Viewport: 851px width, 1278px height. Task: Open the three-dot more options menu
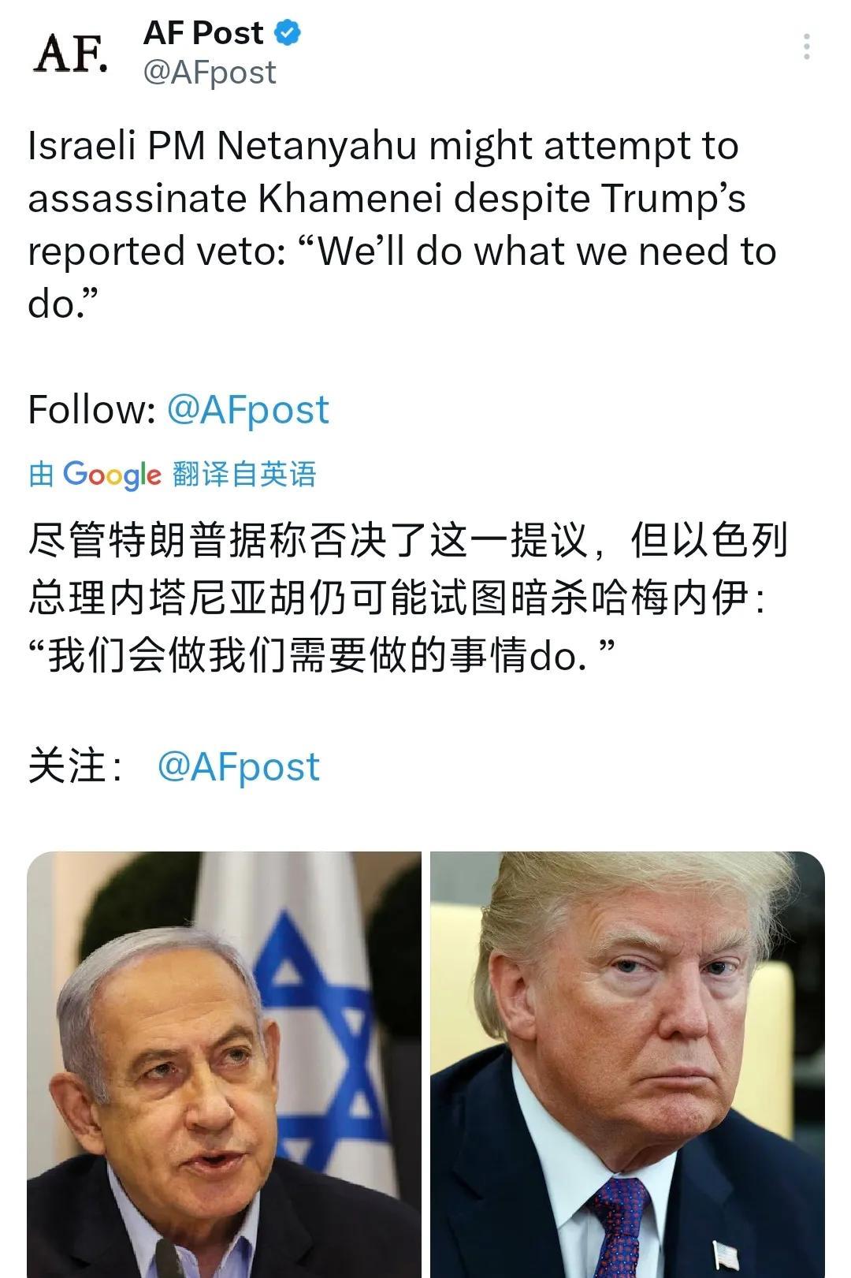[x=806, y=47]
